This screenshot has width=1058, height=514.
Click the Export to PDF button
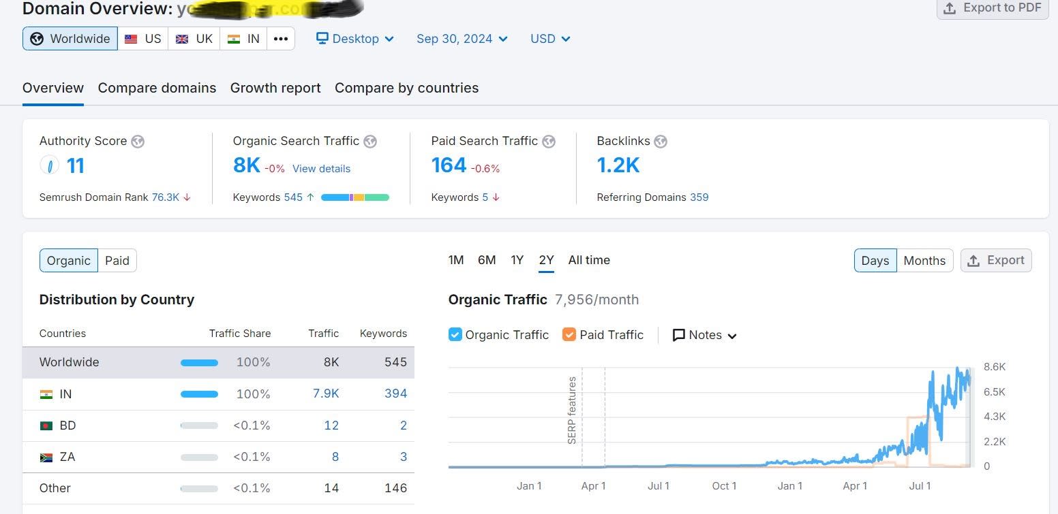(x=992, y=8)
